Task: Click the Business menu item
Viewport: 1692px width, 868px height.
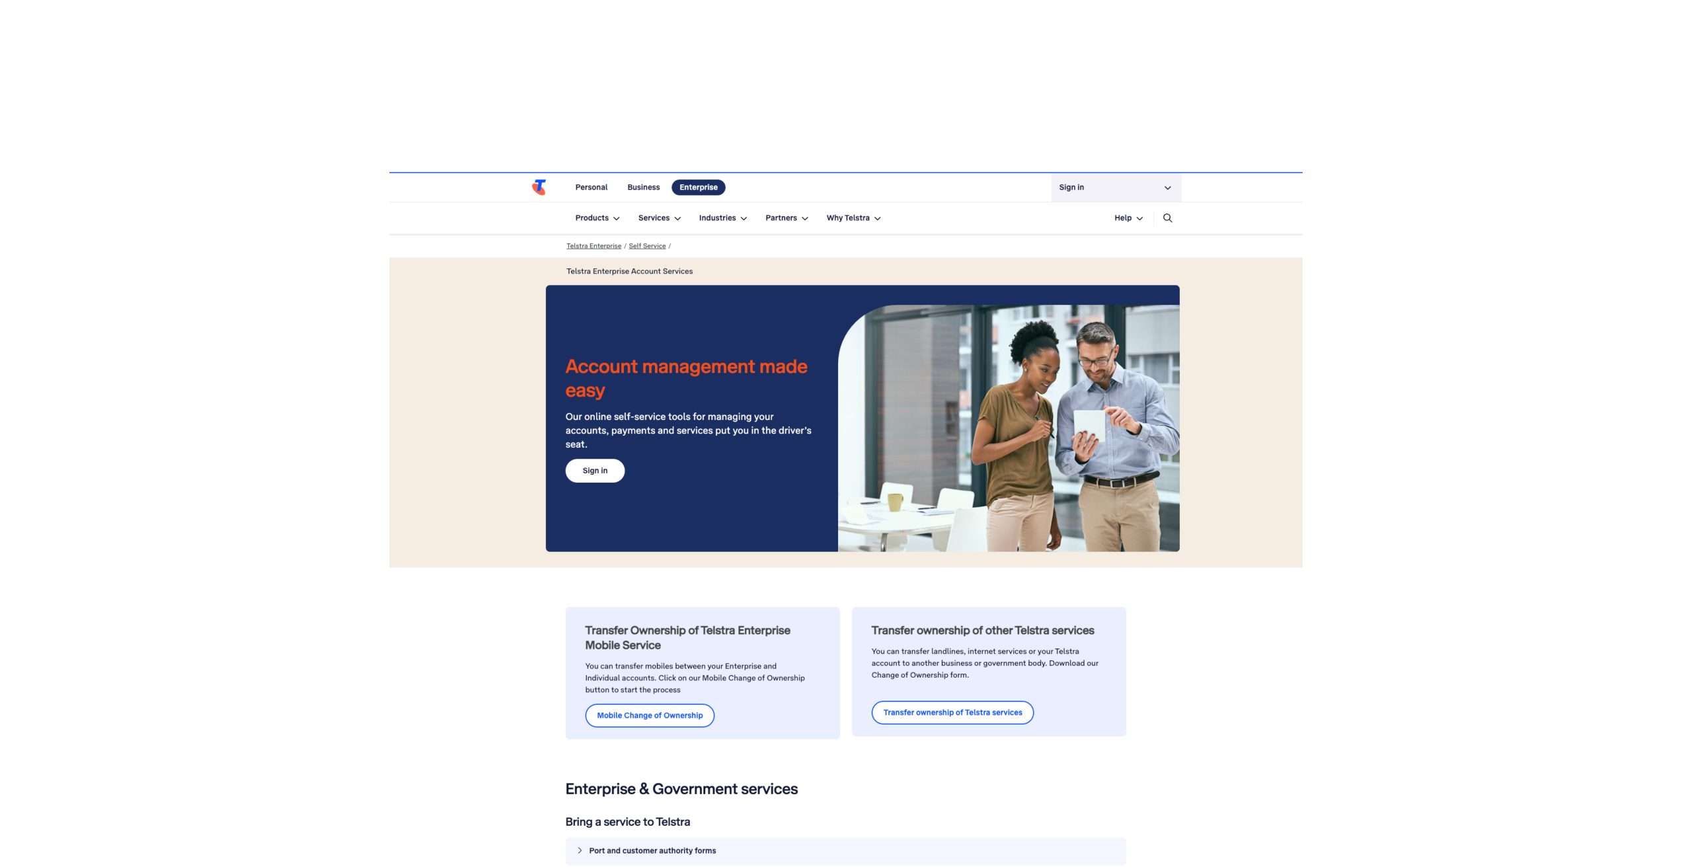Action: [643, 187]
